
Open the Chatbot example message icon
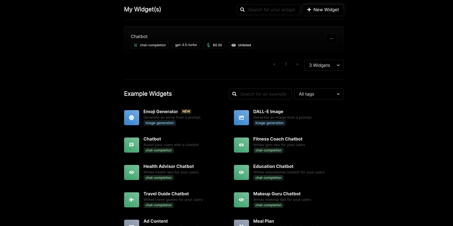coord(132,145)
